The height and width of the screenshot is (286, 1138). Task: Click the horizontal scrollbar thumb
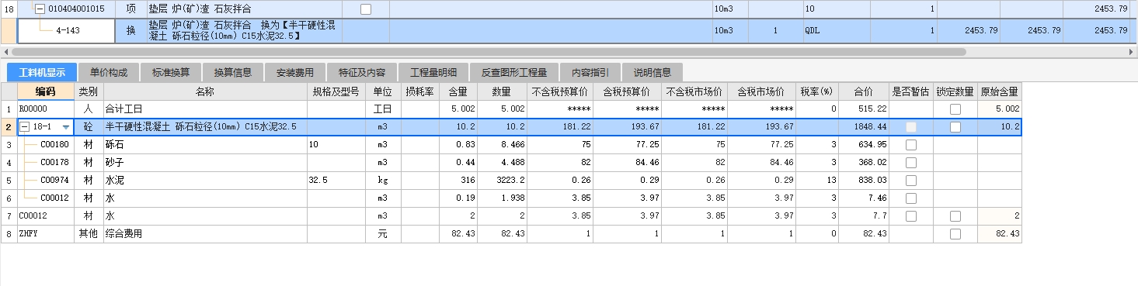coord(488,52)
